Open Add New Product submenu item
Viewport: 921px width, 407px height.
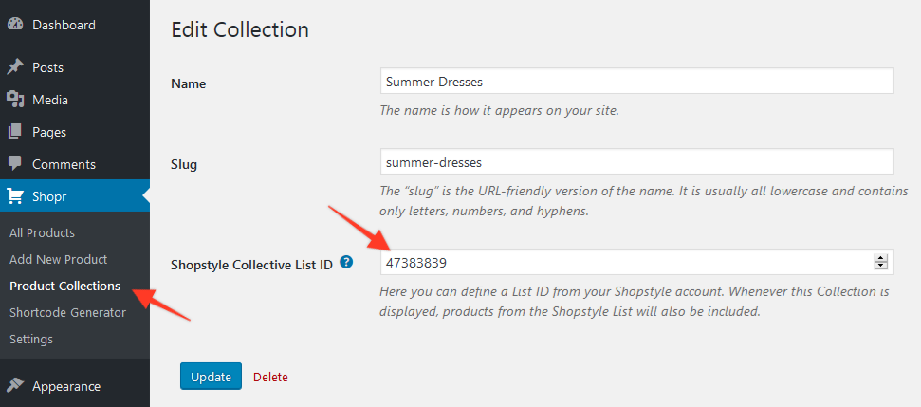pyautogui.click(x=59, y=259)
